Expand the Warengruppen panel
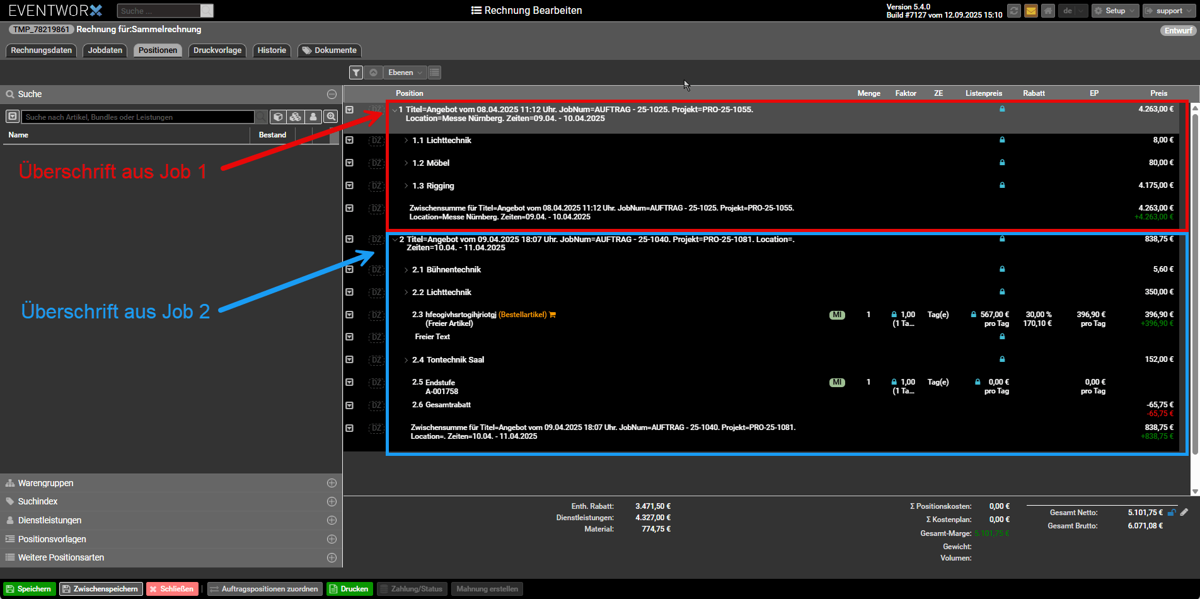The width and height of the screenshot is (1200, 599). (x=332, y=483)
